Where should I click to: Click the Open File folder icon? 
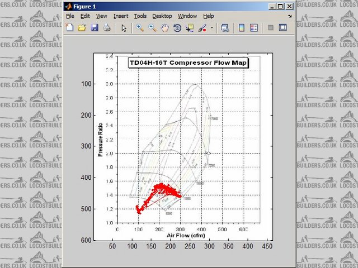coord(82,27)
